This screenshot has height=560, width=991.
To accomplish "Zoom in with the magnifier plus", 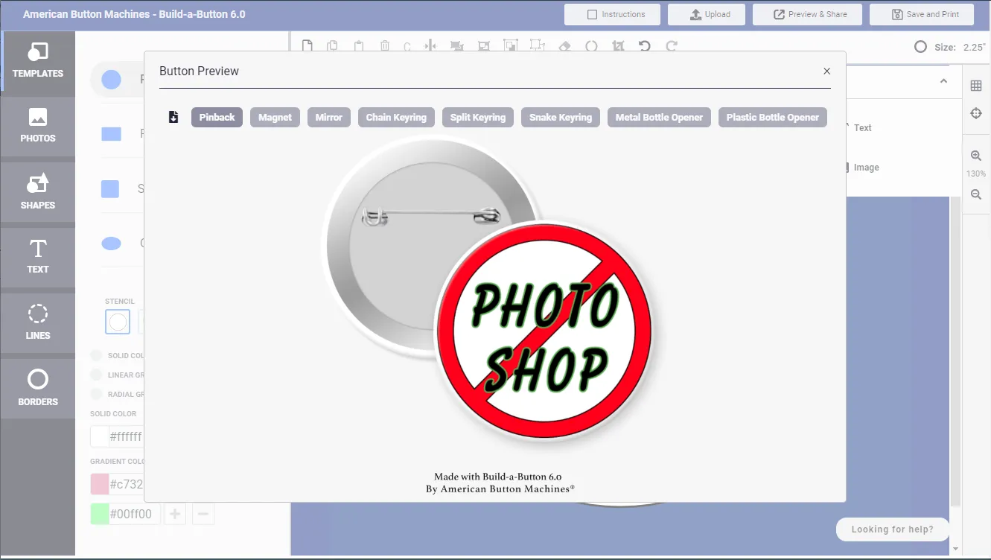I will (976, 156).
